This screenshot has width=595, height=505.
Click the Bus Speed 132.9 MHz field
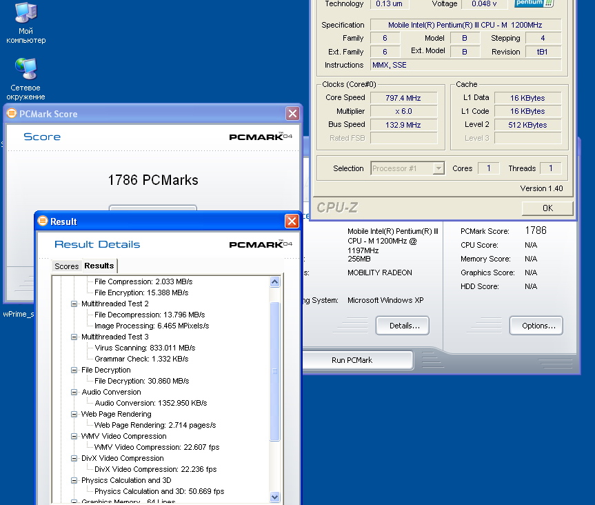pos(403,125)
